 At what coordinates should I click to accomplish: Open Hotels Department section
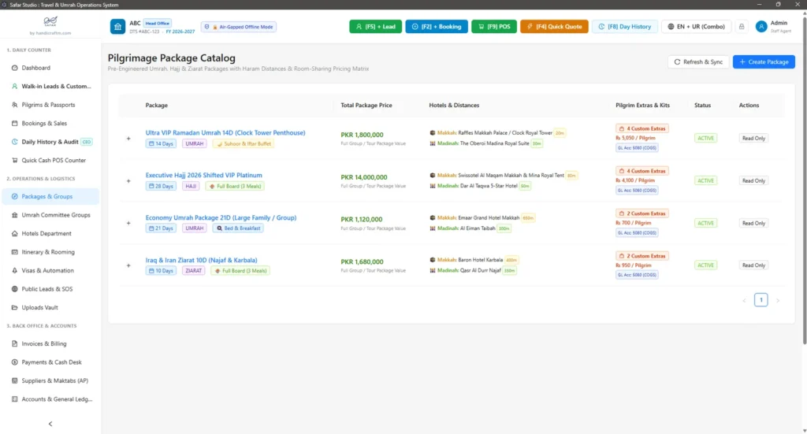50,233
